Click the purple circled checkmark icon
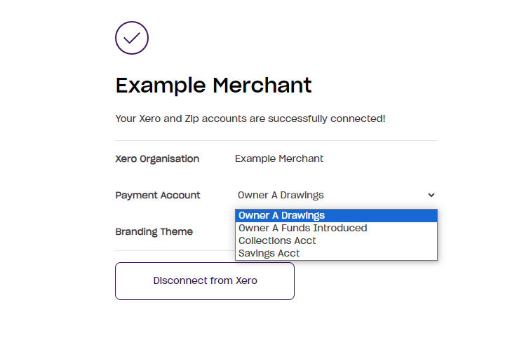 [x=132, y=38]
